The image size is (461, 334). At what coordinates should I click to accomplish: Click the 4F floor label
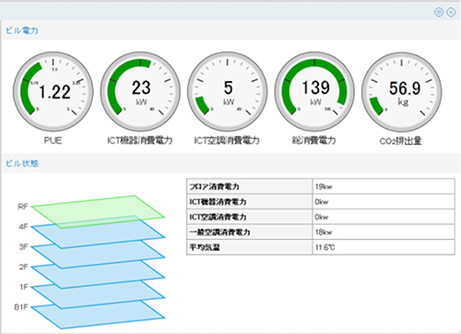click(x=23, y=227)
